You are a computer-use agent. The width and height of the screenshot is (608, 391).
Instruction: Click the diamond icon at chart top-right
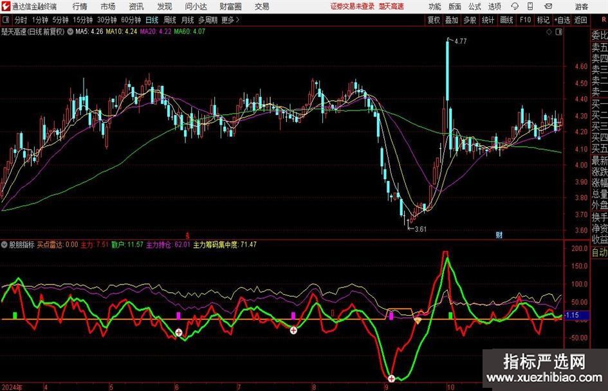click(x=549, y=32)
